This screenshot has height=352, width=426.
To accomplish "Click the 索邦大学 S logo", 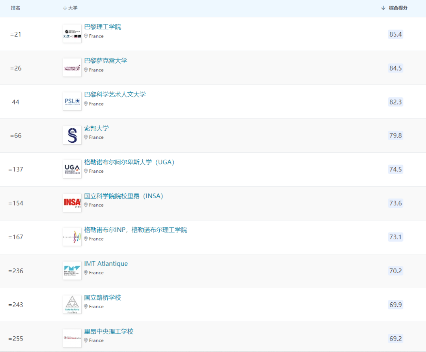I will [x=72, y=135].
